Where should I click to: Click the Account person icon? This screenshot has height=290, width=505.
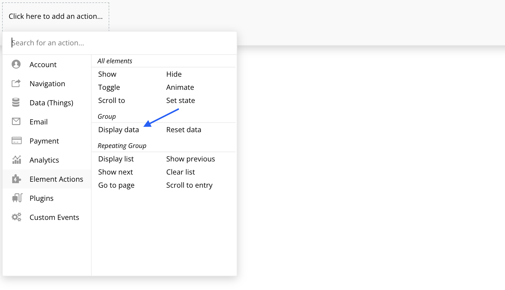pyautogui.click(x=16, y=64)
